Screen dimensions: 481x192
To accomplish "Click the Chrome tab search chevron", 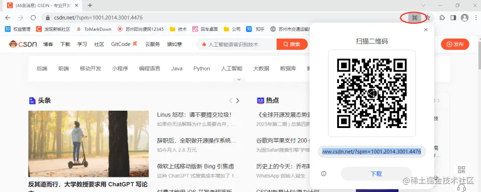I will click(423, 5).
